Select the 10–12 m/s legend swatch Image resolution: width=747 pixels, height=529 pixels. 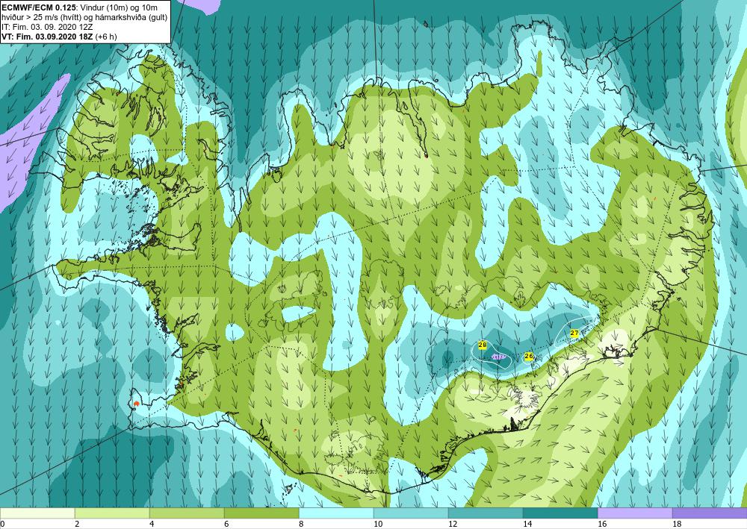pyautogui.click(x=411, y=513)
